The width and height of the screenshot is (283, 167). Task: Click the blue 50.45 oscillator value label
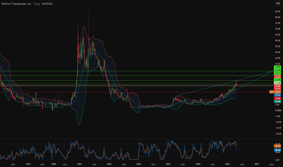[278, 150]
